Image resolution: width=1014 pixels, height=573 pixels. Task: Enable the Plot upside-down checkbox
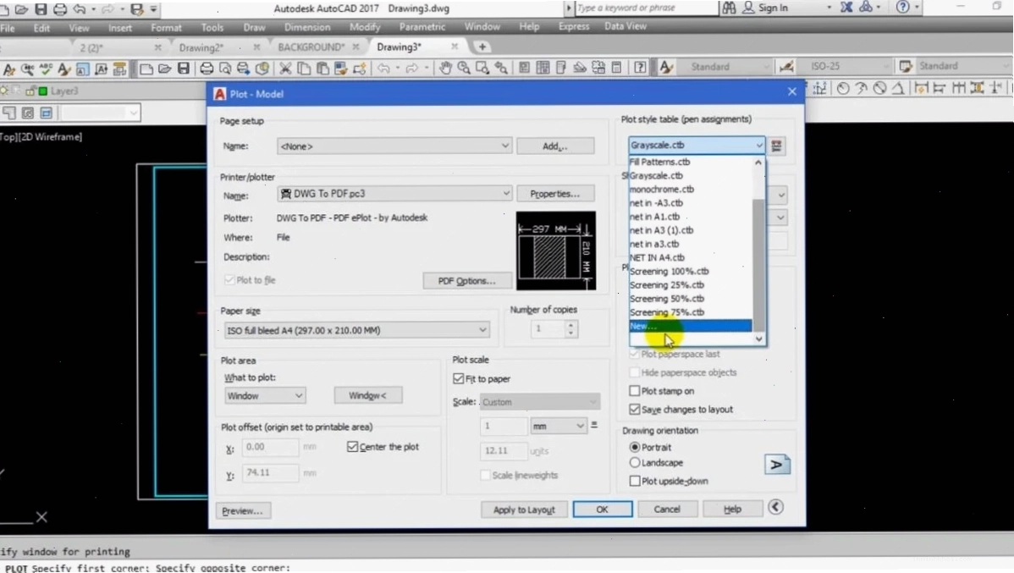point(635,481)
